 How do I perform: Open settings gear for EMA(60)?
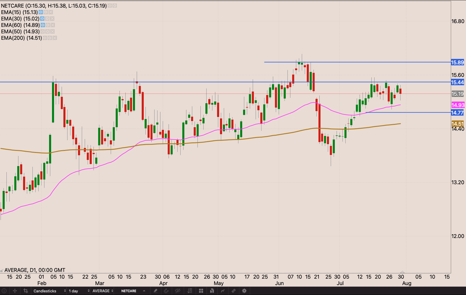tap(48, 25)
